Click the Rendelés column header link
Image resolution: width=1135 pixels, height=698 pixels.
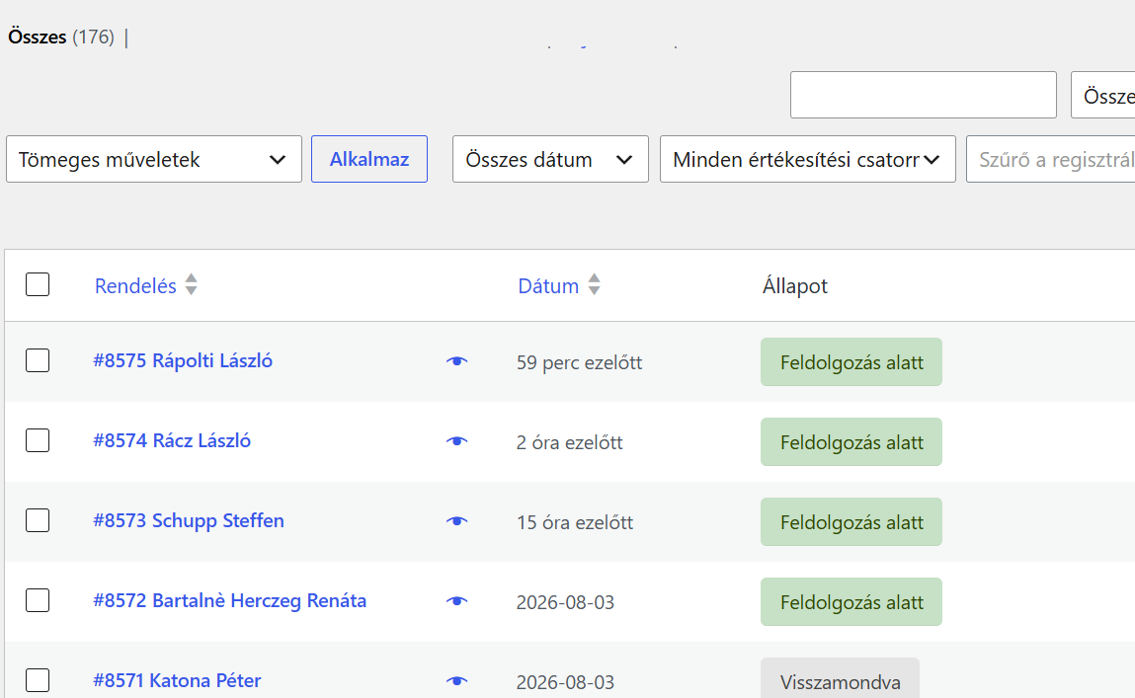pos(135,285)
